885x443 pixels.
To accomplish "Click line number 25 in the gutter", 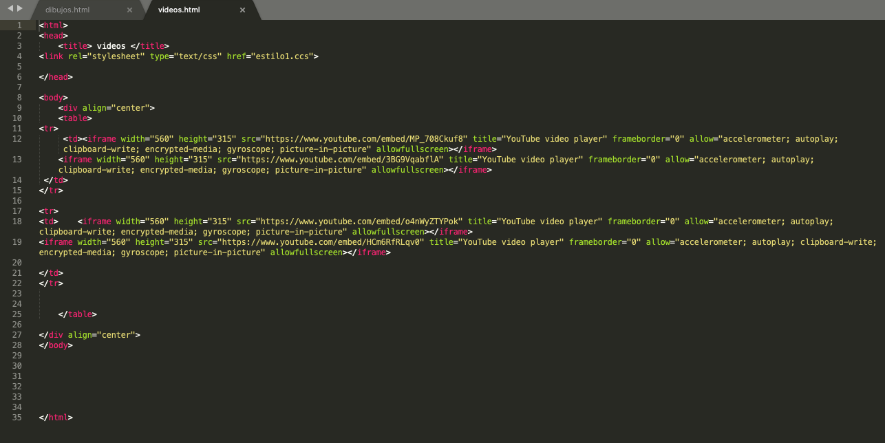I will pyautogui.click(x=17, y=314).
